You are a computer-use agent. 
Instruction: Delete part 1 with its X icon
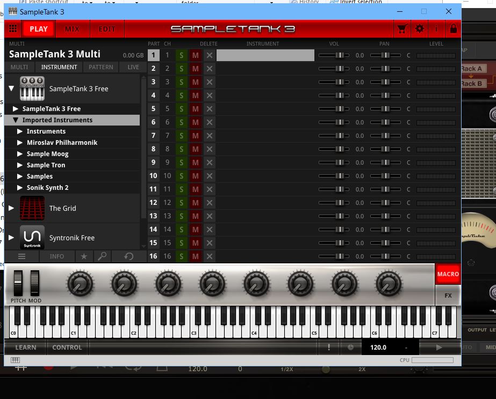[210, 56]
